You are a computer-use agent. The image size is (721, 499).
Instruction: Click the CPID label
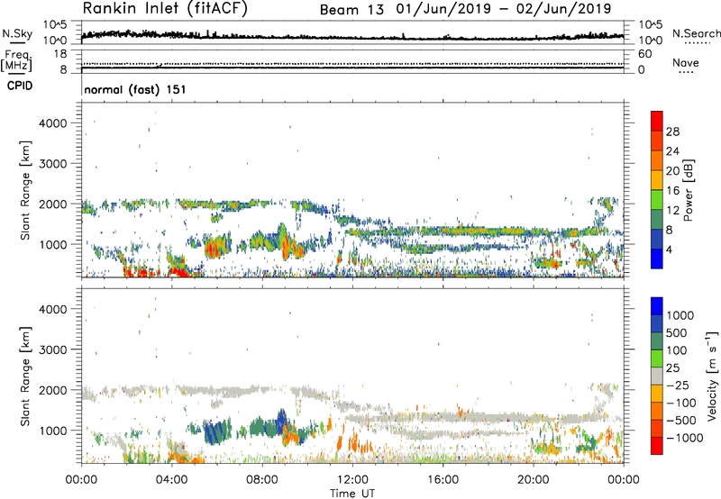click(20, 86)
